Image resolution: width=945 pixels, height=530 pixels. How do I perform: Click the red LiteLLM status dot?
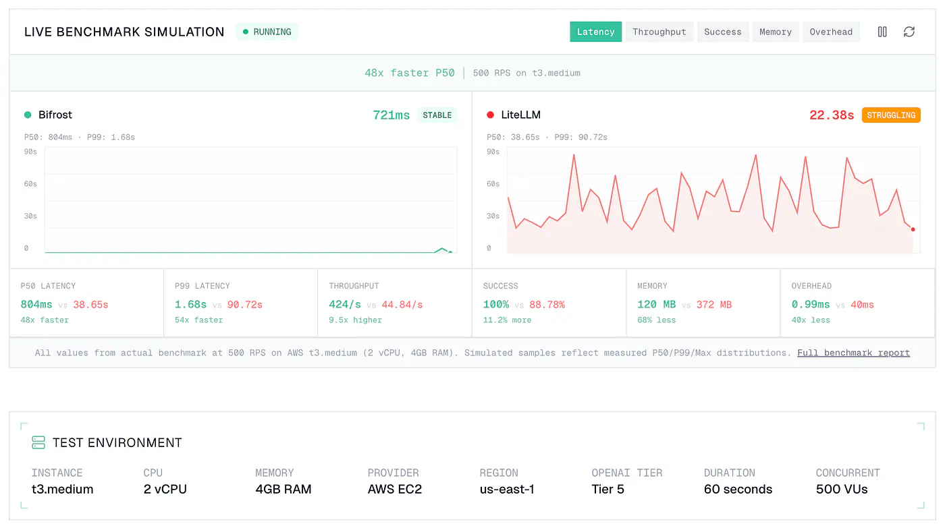point(490,115)
